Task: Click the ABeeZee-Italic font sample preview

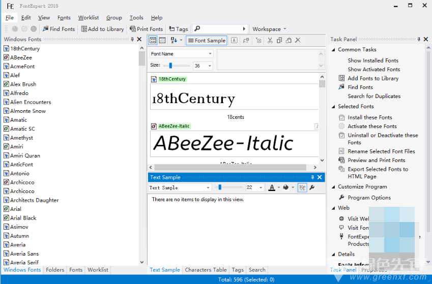Action: click(x=234, y=144)
